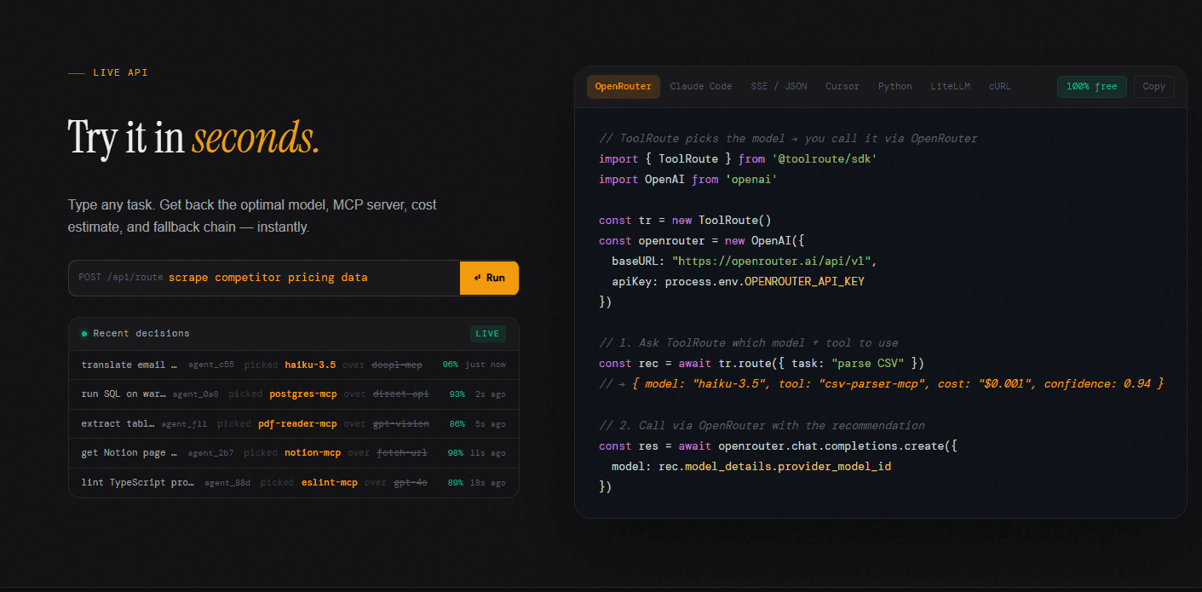The width and height of the screenshot is (1202, 592).
Task: Click the agent_c55 identifier
Action: 211,365
